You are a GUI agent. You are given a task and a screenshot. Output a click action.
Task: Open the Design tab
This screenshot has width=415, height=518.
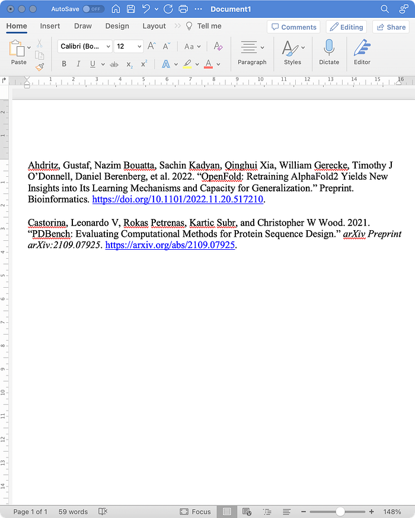117,26
